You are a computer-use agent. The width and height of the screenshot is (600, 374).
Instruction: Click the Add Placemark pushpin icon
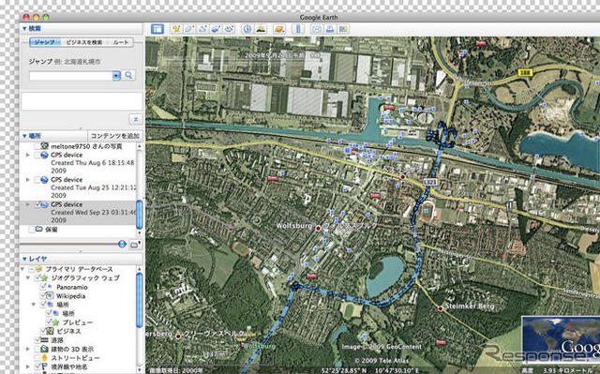pyautogui.click(x=176, y=29)
